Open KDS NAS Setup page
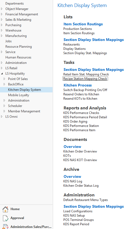 [x=74, y=216]
